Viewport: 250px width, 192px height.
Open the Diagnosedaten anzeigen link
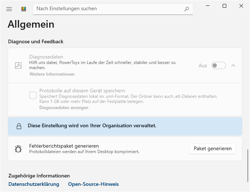64,108
